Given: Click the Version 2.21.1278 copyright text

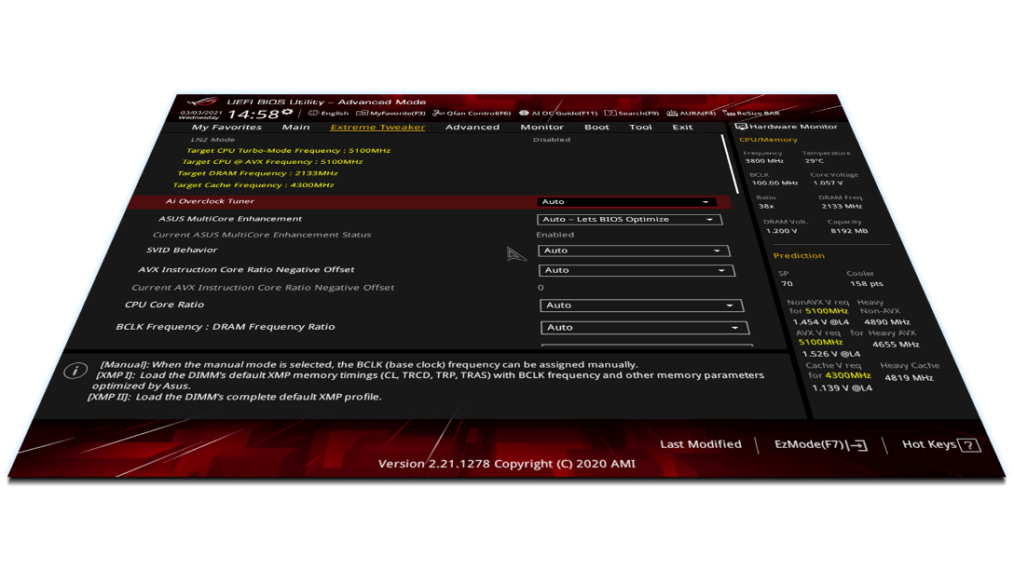Looking at the screenshot, I should [507, 464].
